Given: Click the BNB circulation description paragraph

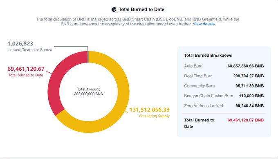Looking at the screenshot, I should [x=138, y=22].
